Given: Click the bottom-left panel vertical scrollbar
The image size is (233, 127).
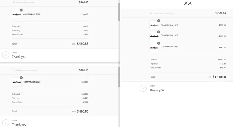Looking at the screenshot, I should 119,77.
